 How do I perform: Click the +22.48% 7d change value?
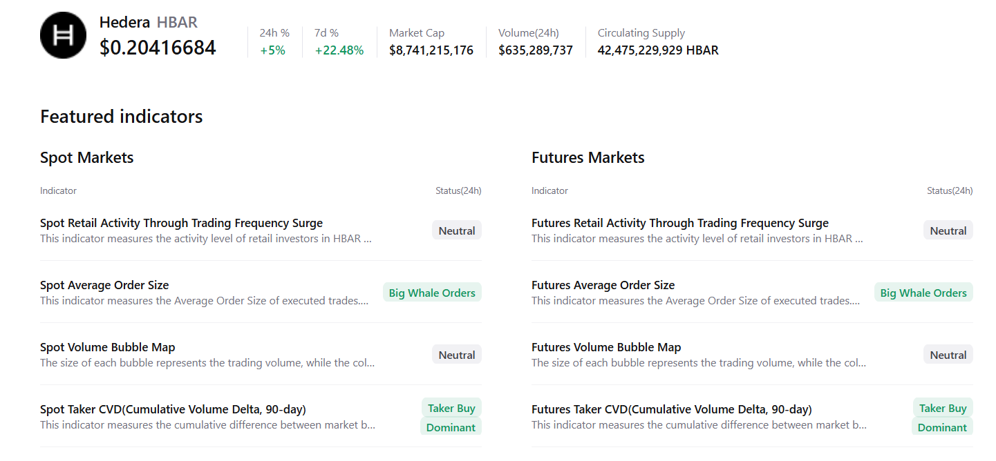[x=339, y=50]
